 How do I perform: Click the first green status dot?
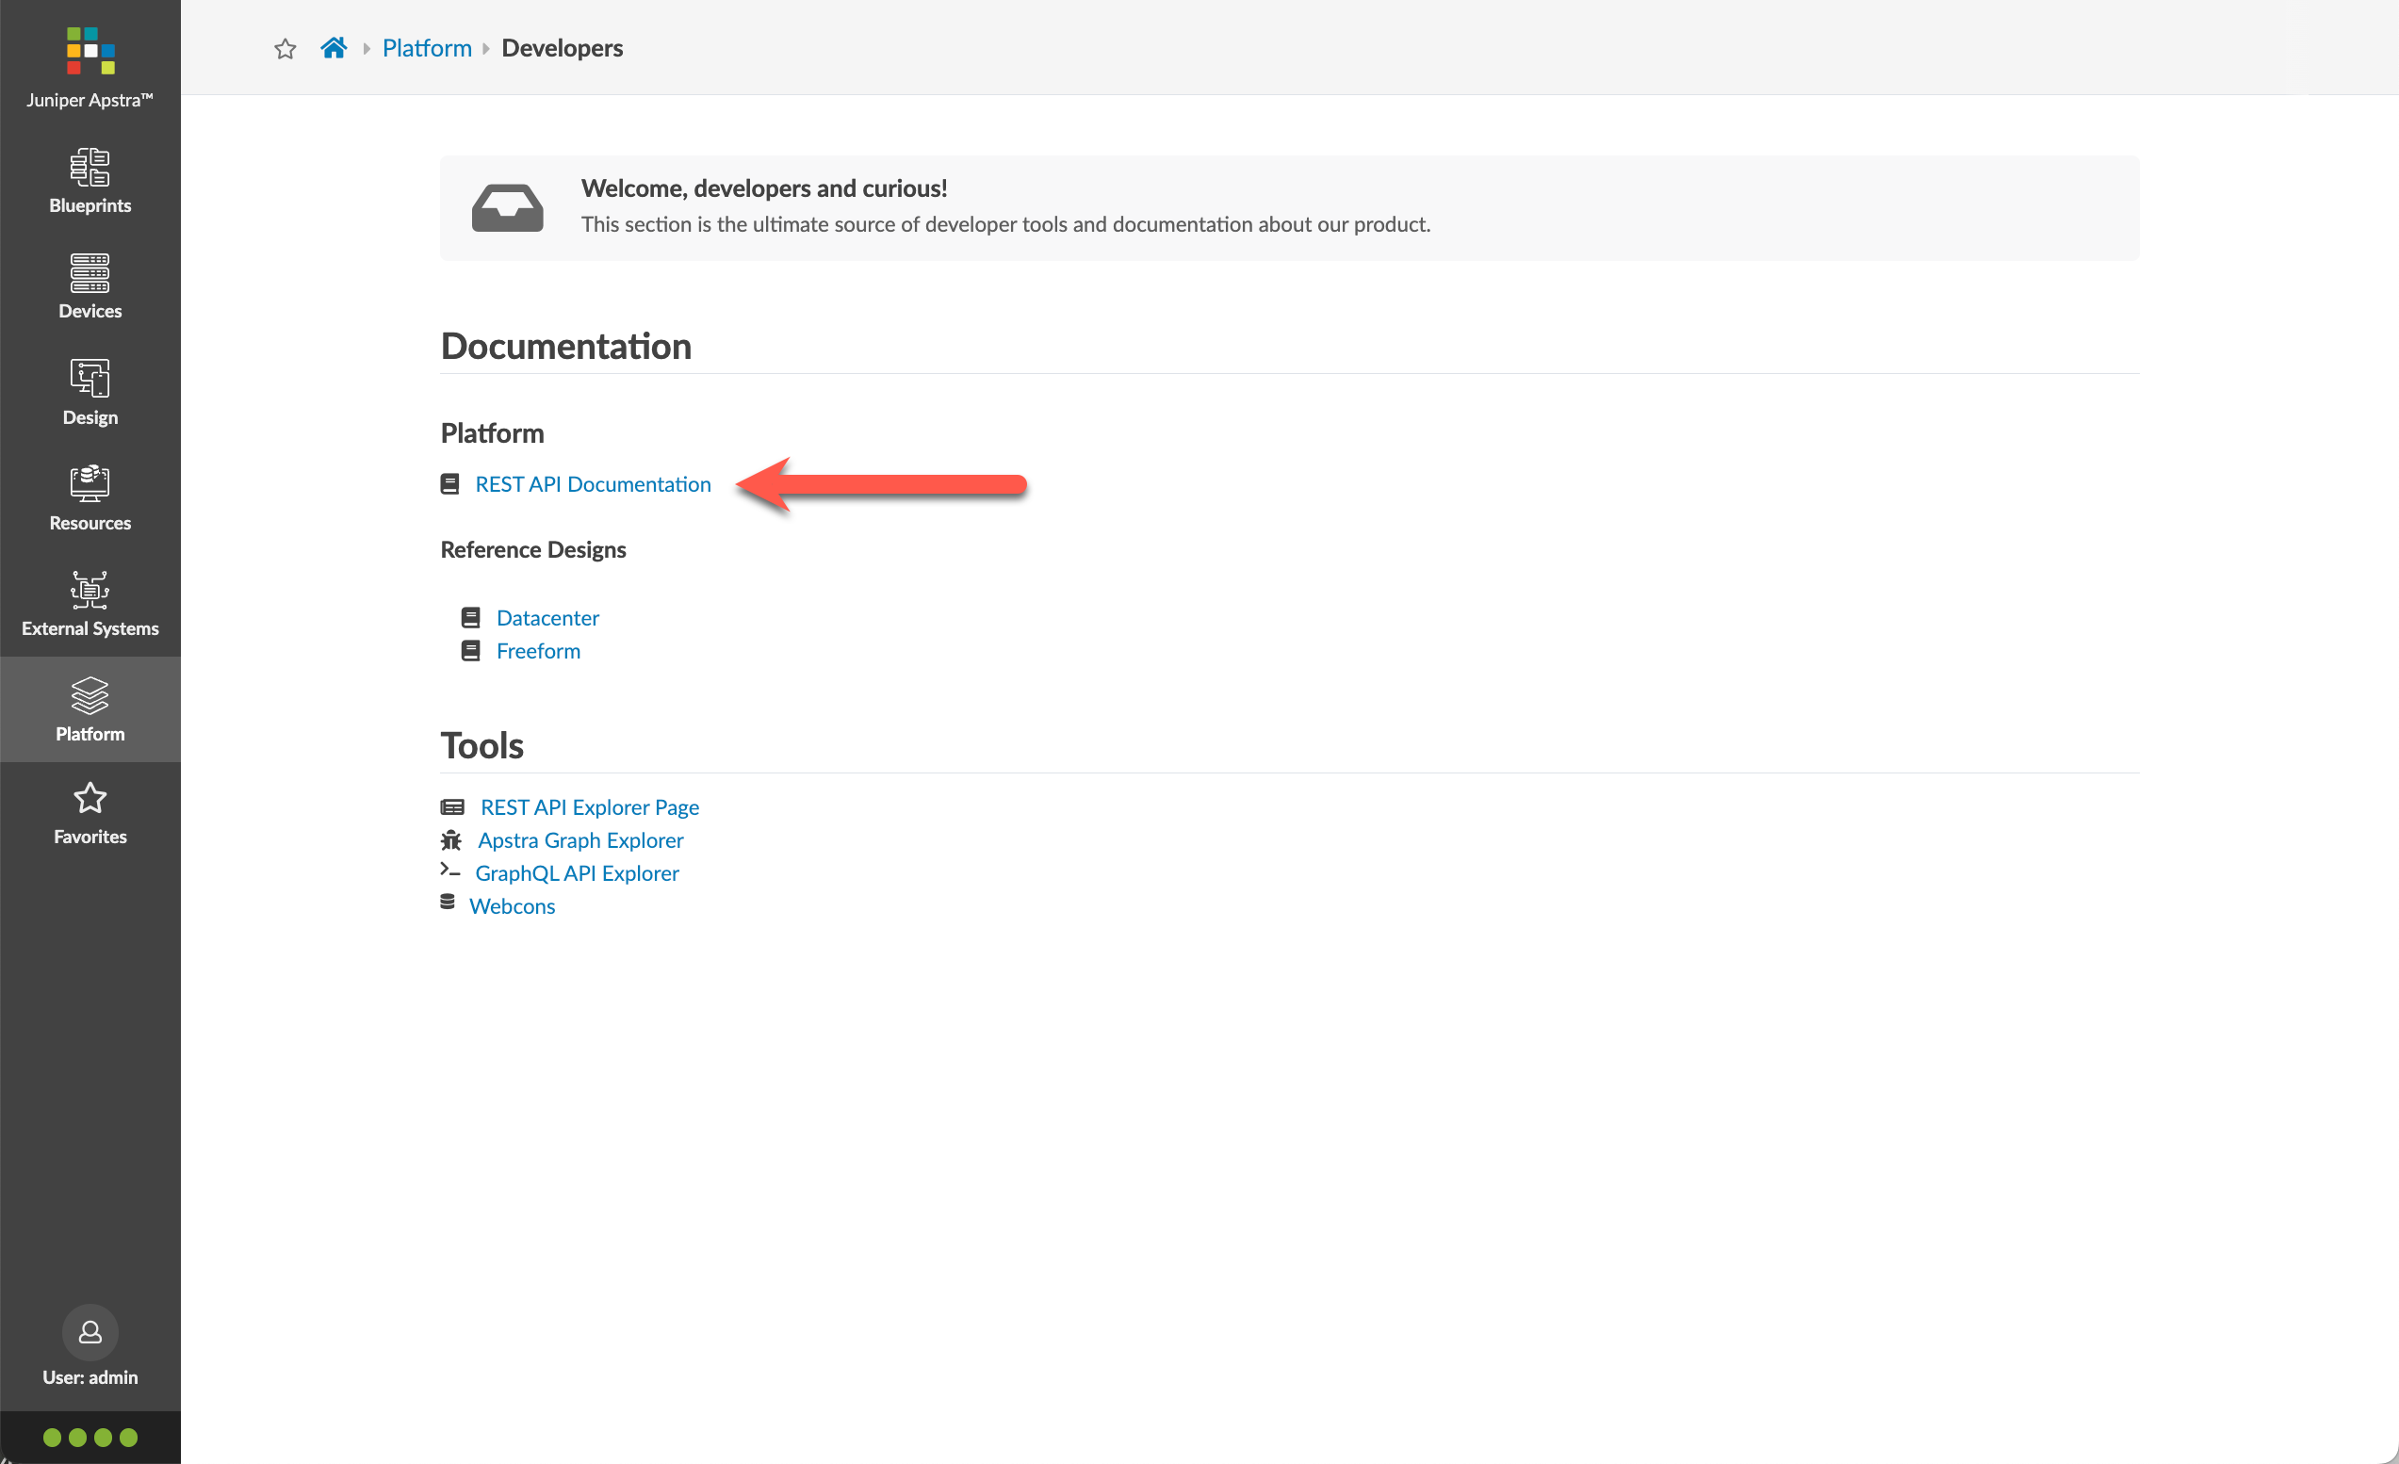tap(51, 1437)
